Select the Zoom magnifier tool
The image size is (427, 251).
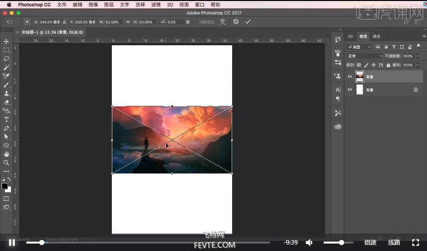click(6, 163)
